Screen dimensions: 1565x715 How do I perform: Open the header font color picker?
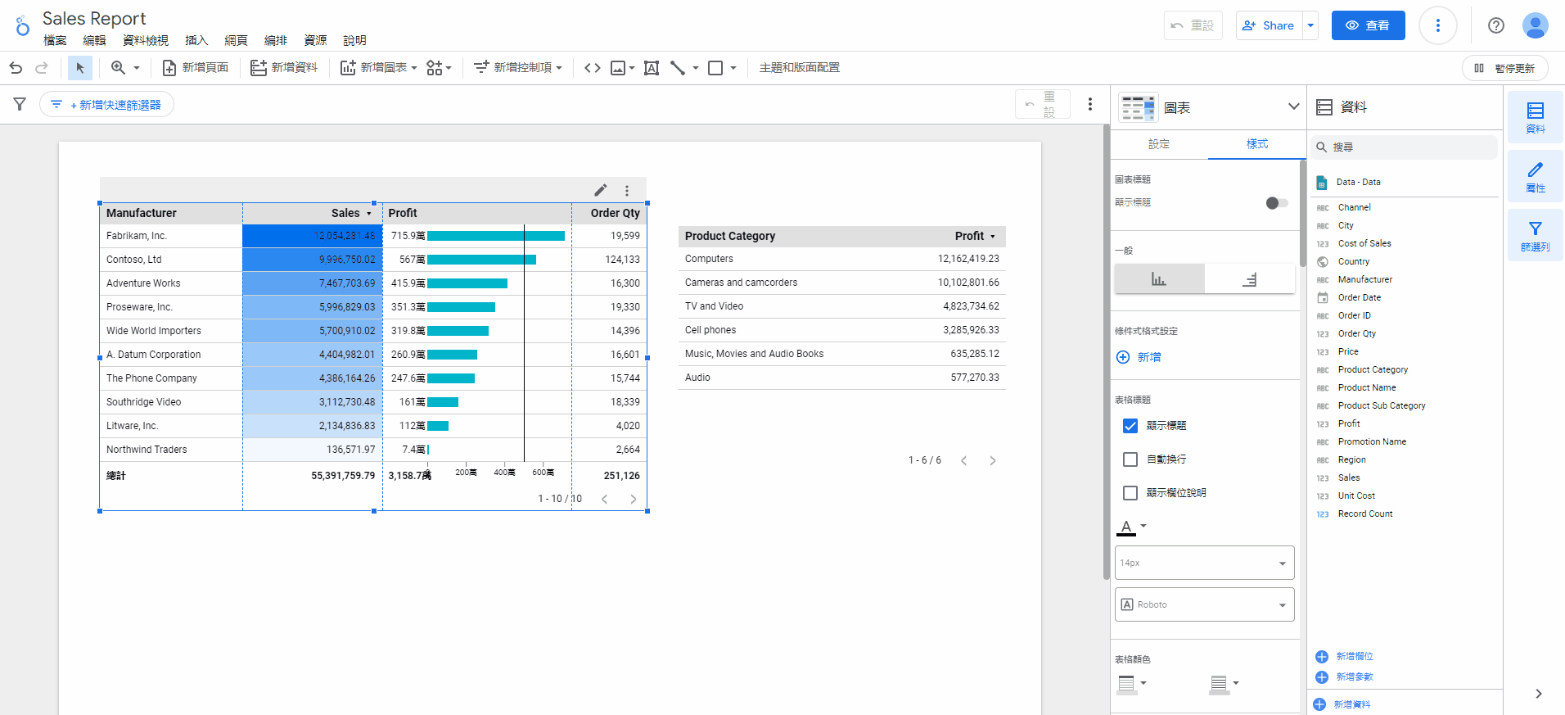coord(1132,527)
